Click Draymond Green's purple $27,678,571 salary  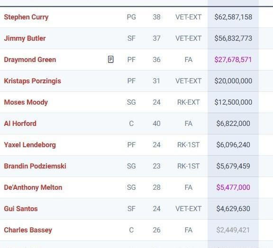233,60
